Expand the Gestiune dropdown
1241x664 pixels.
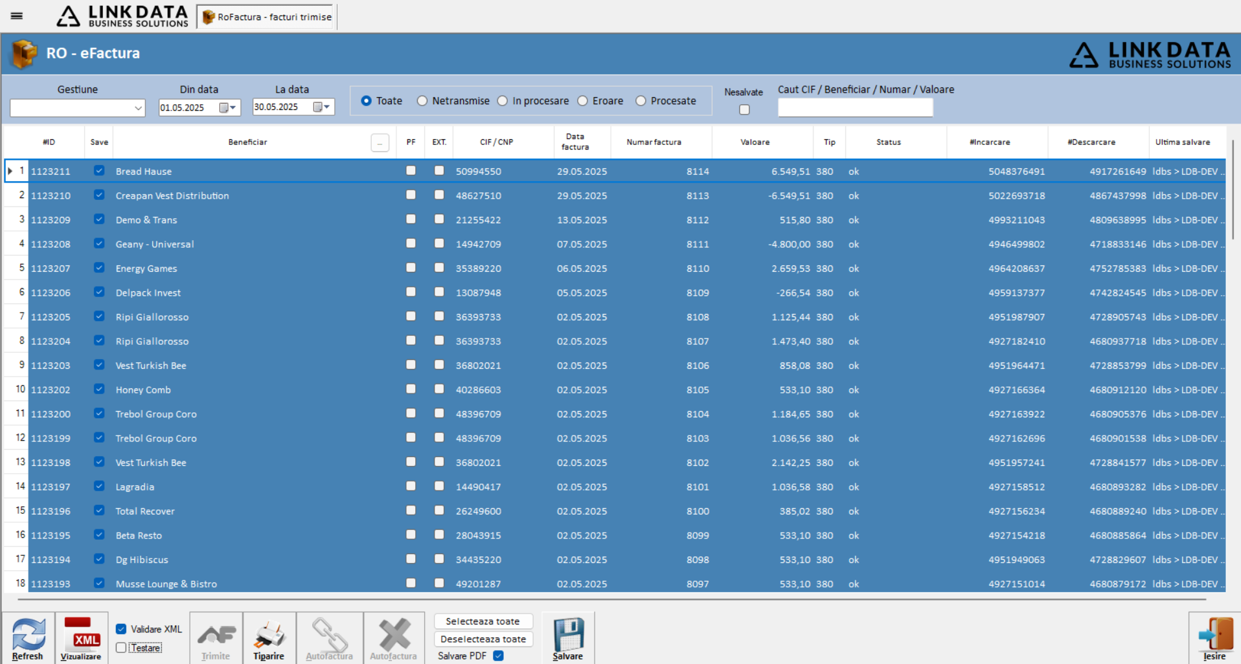click(138, 108)
